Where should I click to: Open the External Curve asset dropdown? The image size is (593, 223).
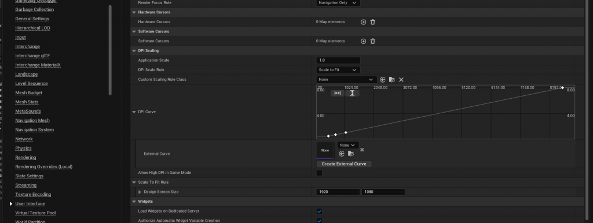pos(348,145)
